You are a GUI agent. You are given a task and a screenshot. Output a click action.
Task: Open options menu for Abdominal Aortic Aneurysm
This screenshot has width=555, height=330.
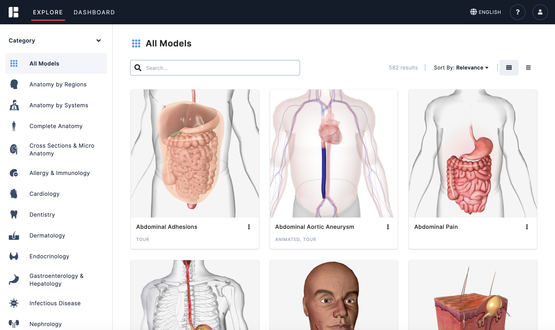click(388, 227)
